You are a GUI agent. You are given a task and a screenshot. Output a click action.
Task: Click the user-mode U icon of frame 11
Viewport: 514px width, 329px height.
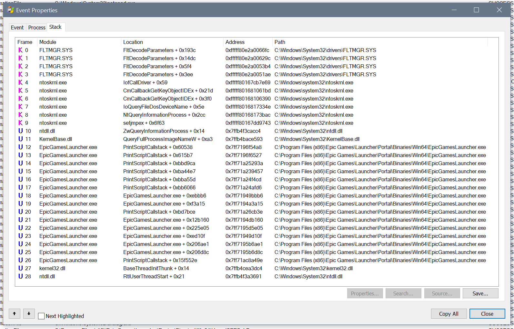click(20, 139)
